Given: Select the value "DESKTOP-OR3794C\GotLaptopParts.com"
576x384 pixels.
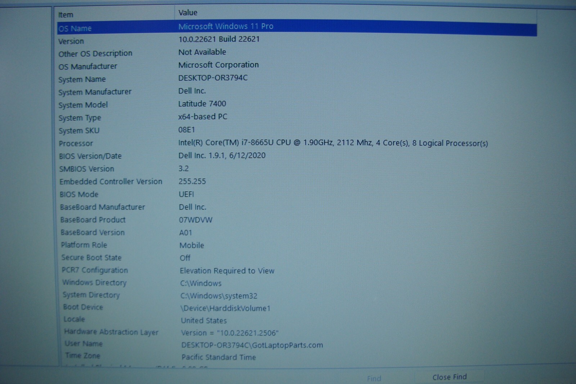Looking at the screenshot, I should tap(252, 345).
